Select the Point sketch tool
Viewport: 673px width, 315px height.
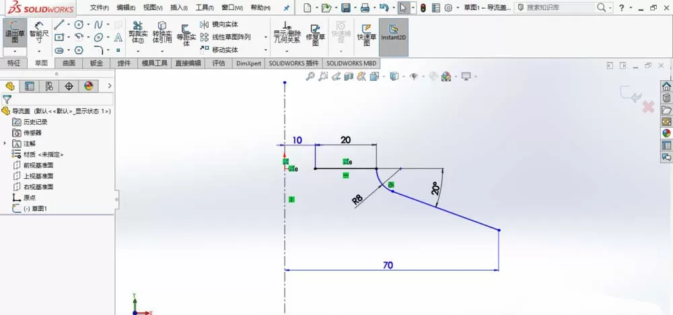click(118, 50)
